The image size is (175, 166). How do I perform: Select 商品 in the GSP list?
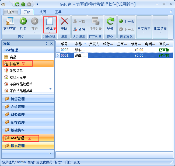pyautogui.click(x=13, y=57)
